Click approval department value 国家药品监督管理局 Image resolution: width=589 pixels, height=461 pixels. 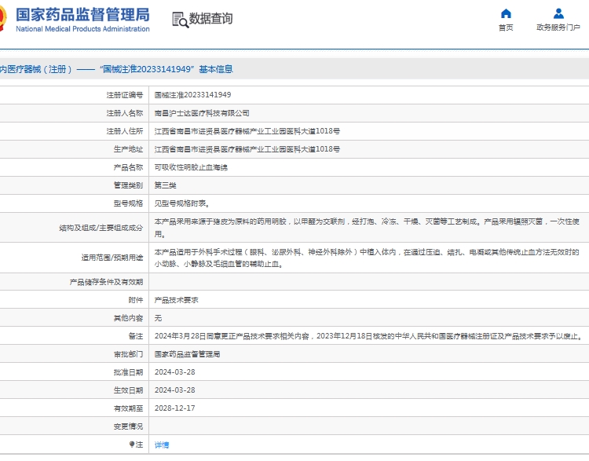click(x=187, y=354)
